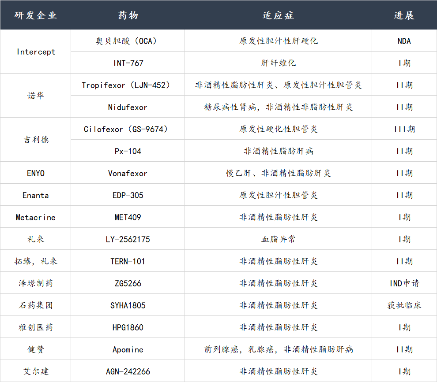Click the 非酒精性脂肪性肝炎 cell in ZG5266 row
Image resolution: width=437 pixels, height=382 pixels.
coord(278,283)
